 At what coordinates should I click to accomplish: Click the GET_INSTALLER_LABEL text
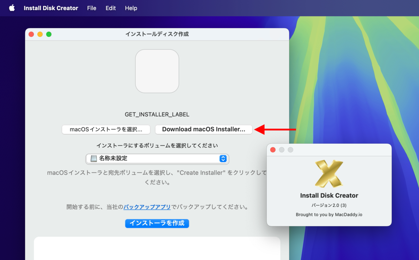point(157,114)
